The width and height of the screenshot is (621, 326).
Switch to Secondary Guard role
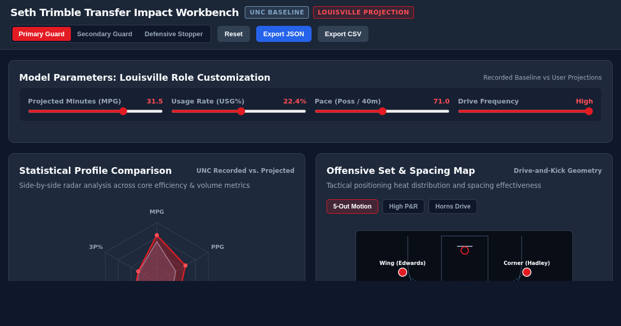(105, 34)
